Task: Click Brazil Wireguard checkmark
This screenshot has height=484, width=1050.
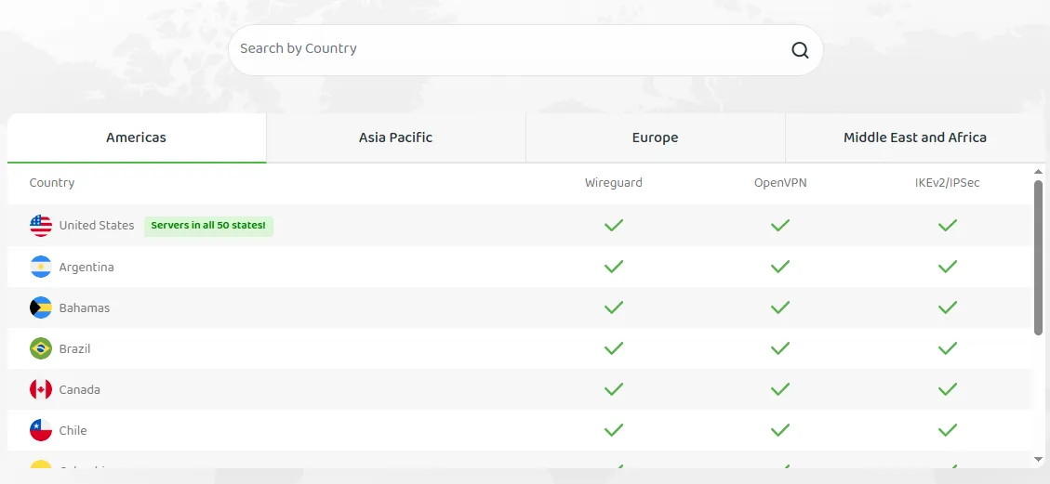Action: click(614, 348)
